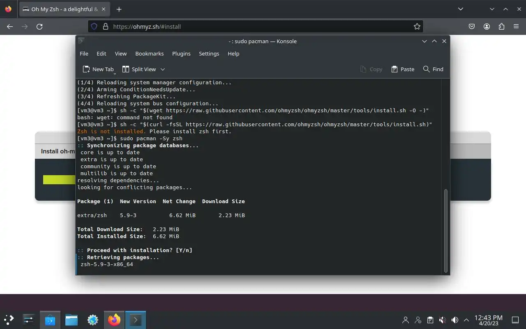Click 'Total Download Size' line
This screenshot has height=329, width=526.
128,229
